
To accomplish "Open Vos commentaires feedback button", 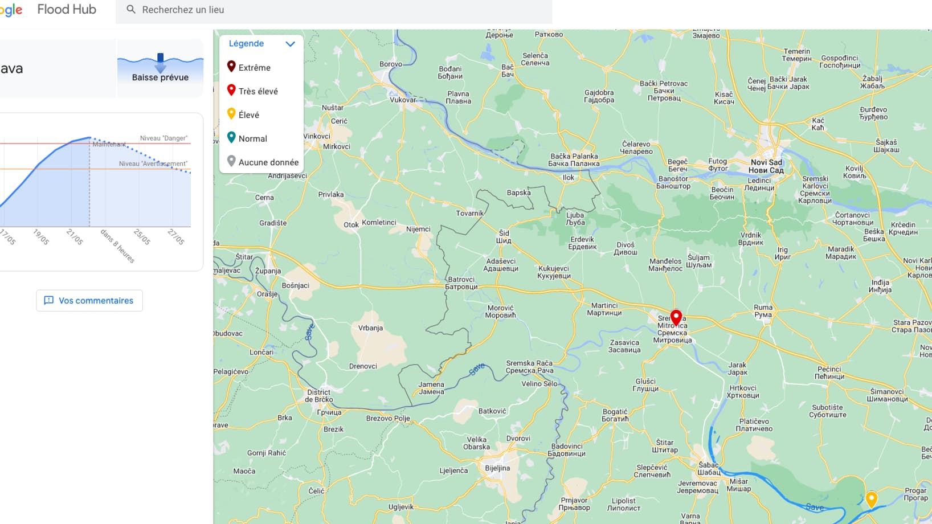I will [89, 301].
